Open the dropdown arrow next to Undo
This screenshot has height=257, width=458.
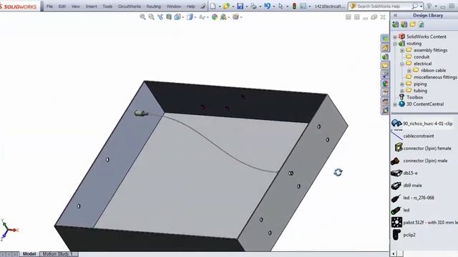coord(273,6)
